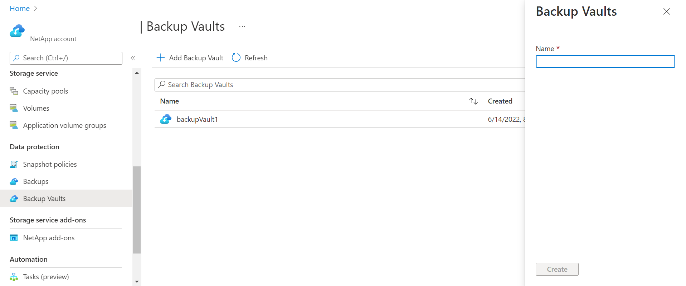The image size is (686, 286).
Task: Click the Capacity pools icon in sidebar
Action: pyautogui.click(x=14, y=91)
